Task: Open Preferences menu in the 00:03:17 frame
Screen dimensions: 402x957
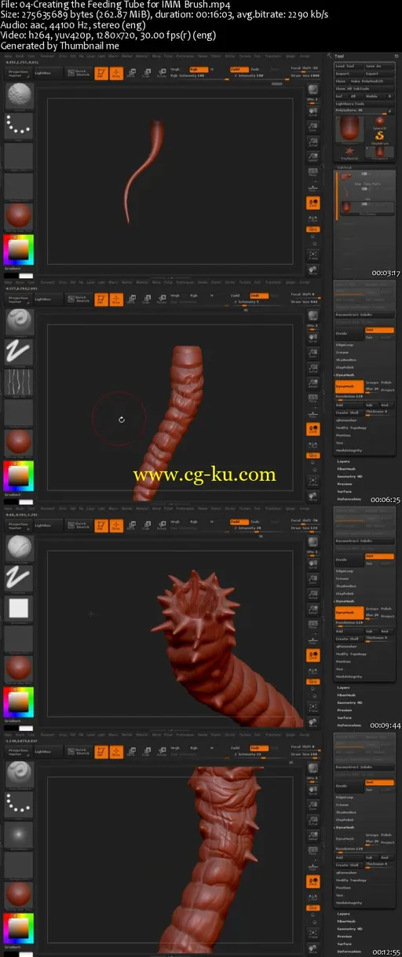Action: tap(185, 57)
